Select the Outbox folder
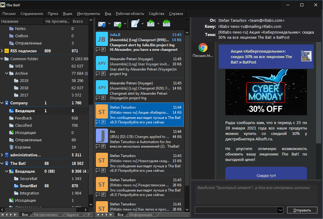The image size is (323, 219). [x=22, y=36]
